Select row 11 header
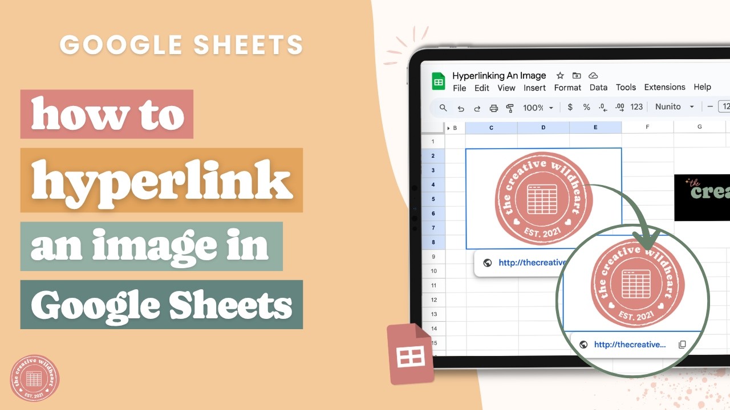The height and width of the screenshot is (410, 730). pos(433,285)
